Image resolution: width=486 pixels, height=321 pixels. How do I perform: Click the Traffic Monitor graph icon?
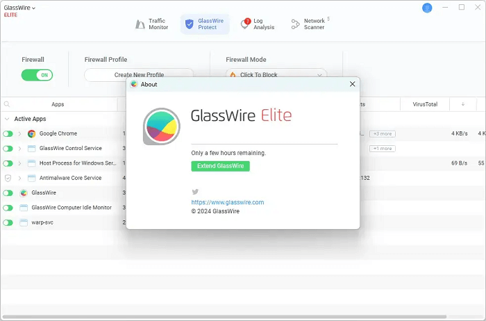140,24
